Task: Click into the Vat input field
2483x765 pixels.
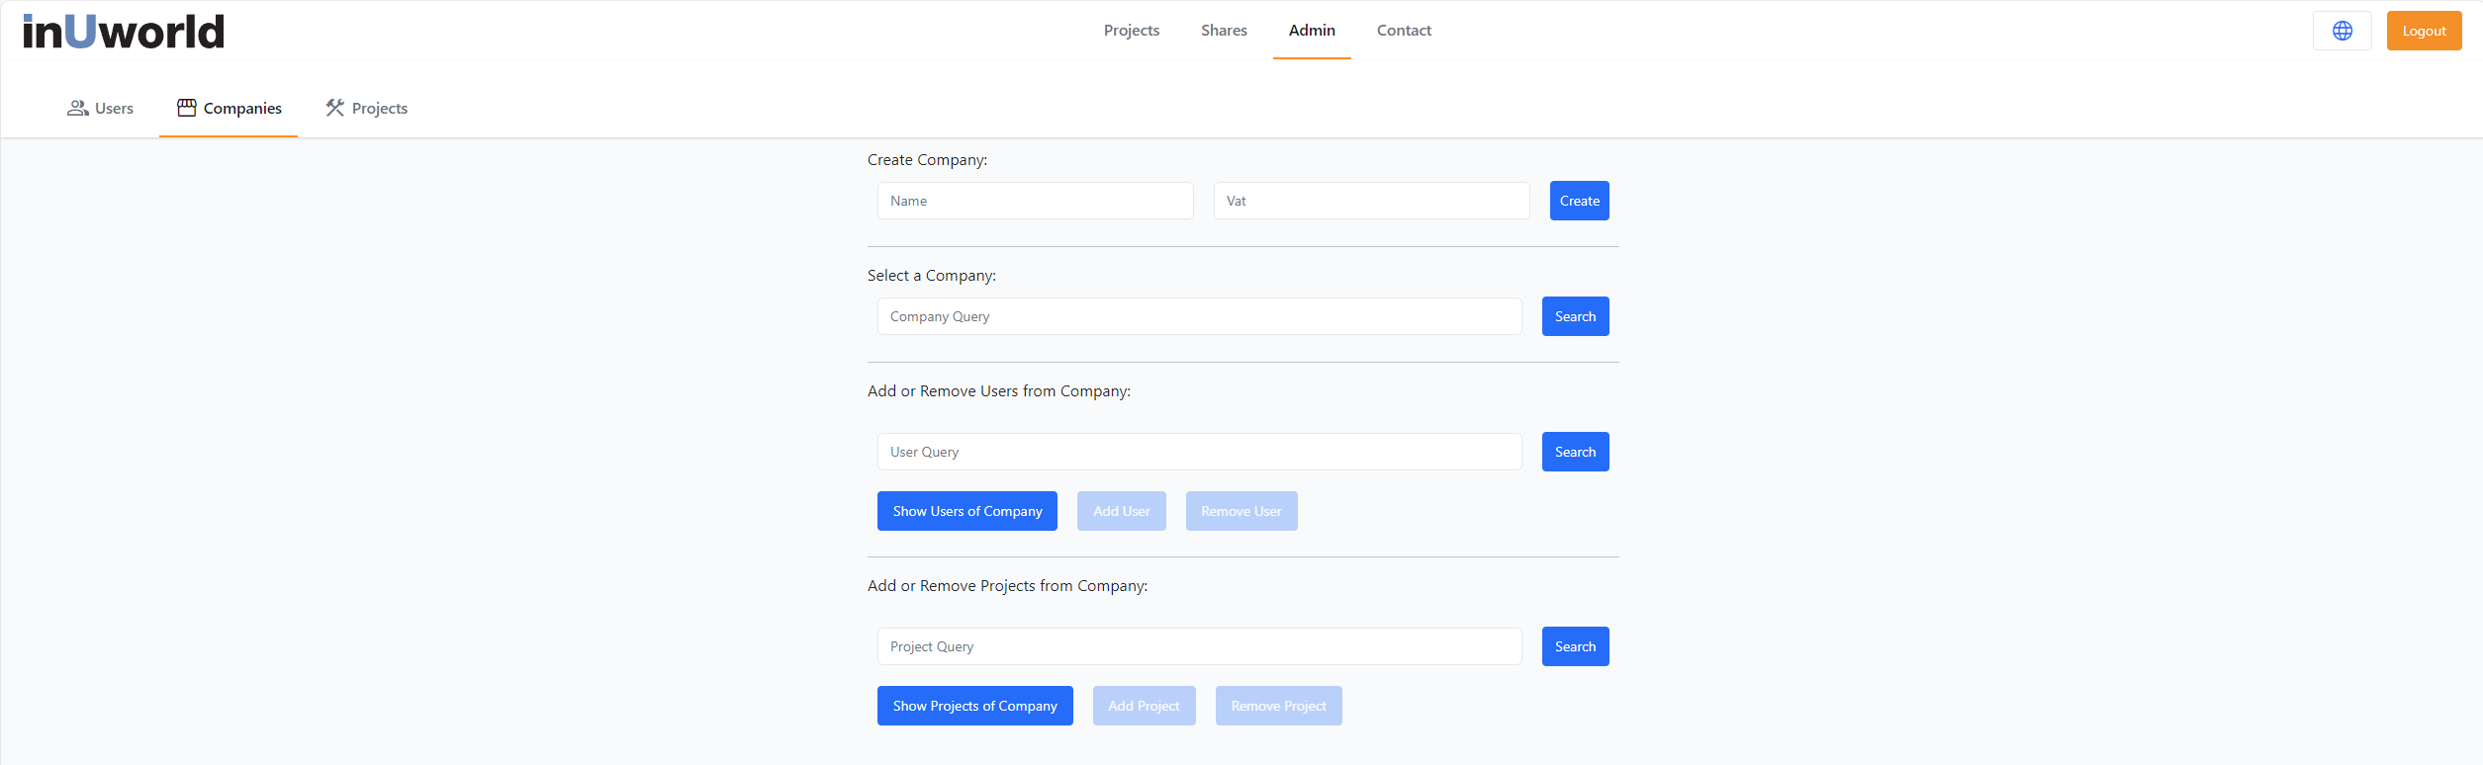Action: (x=1371, y=201)
